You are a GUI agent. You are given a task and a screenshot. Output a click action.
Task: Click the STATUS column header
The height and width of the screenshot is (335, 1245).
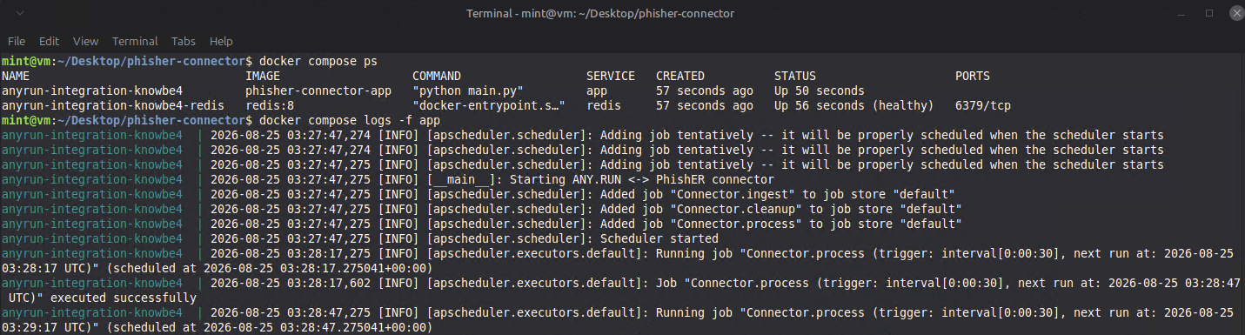(x=795, y=76)
